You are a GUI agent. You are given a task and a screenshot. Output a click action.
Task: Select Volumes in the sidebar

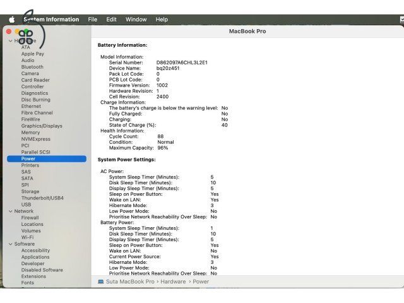click(x=31, y=231)
